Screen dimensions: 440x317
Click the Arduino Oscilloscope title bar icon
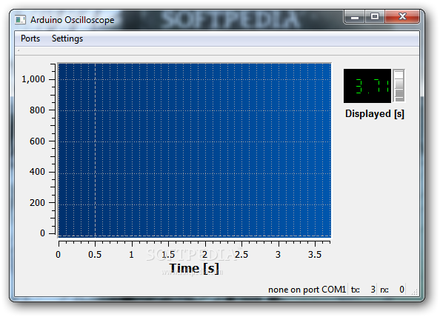click(x=20, y=20)
